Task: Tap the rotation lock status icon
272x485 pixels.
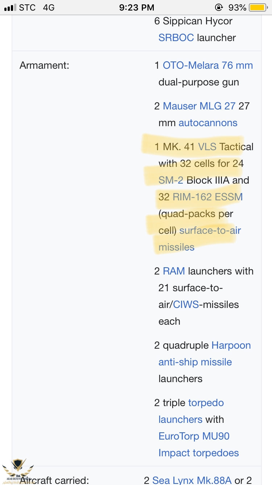Action: pyautogui.click(x=219, y=7)
